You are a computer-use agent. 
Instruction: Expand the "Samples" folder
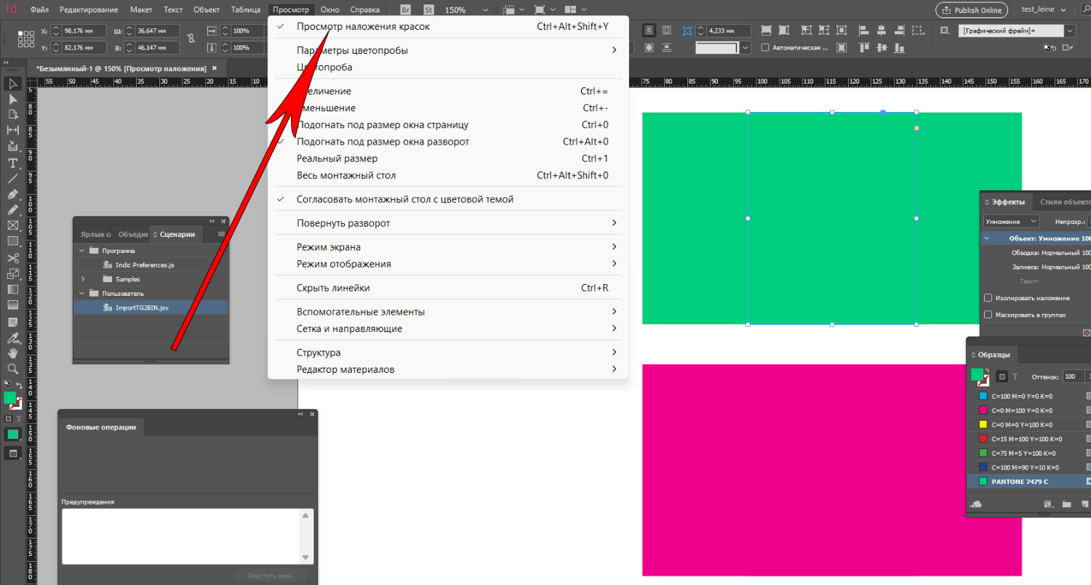pos(82,279)
